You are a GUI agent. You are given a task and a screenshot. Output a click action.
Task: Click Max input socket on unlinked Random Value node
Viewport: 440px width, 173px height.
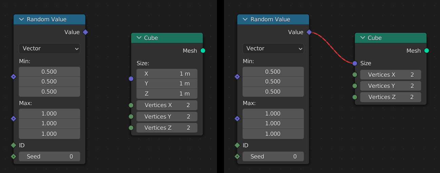(14, 119)
